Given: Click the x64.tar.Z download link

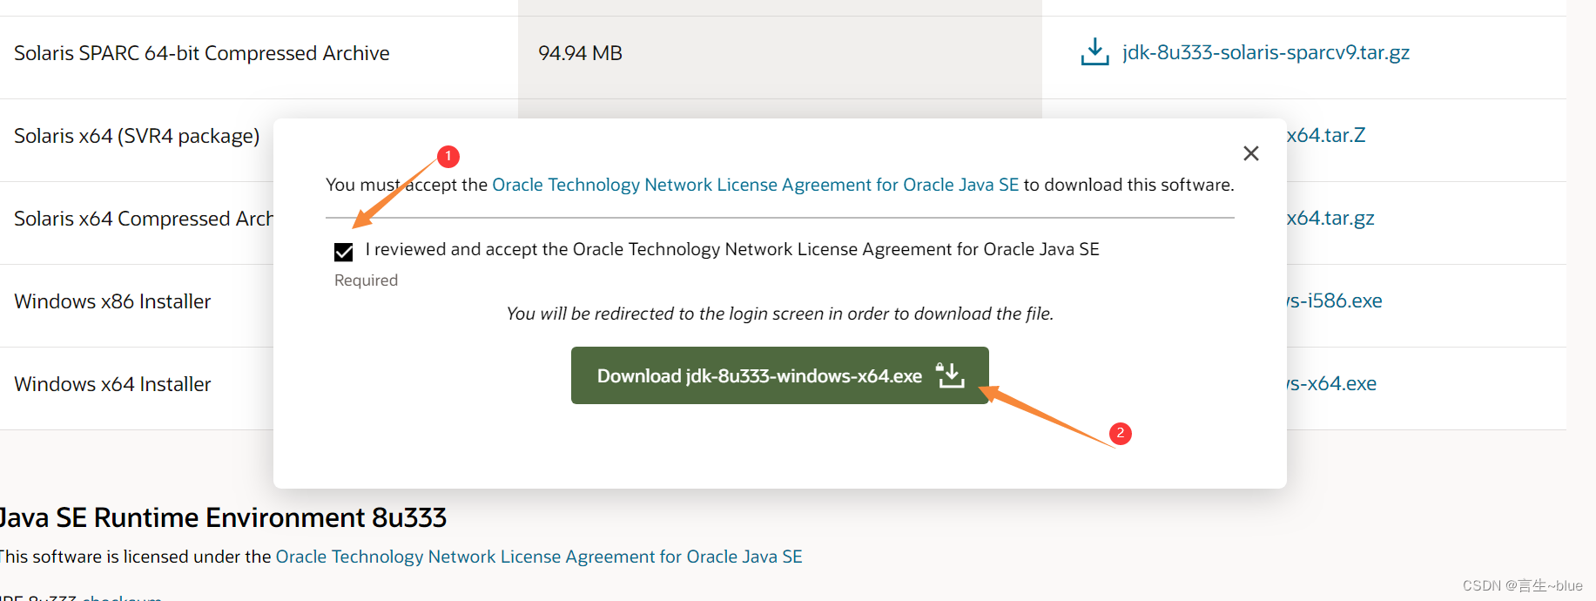Looking at the screenshot, I should (1326, 135).
